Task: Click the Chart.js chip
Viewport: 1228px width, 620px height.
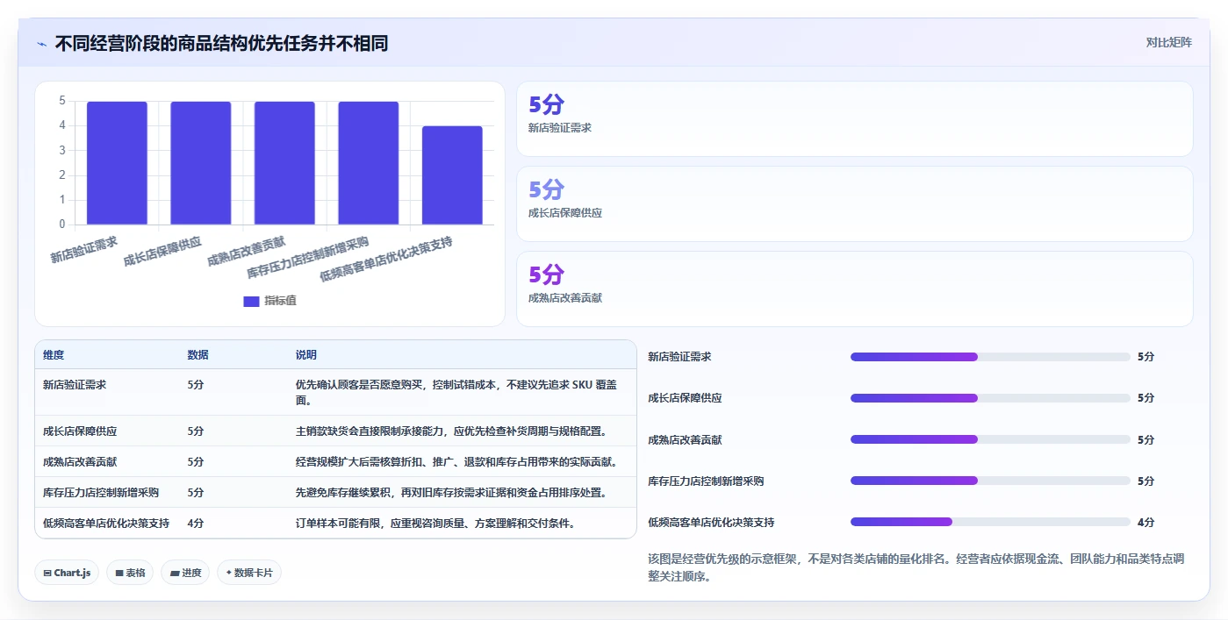Action: click(67, 573)
